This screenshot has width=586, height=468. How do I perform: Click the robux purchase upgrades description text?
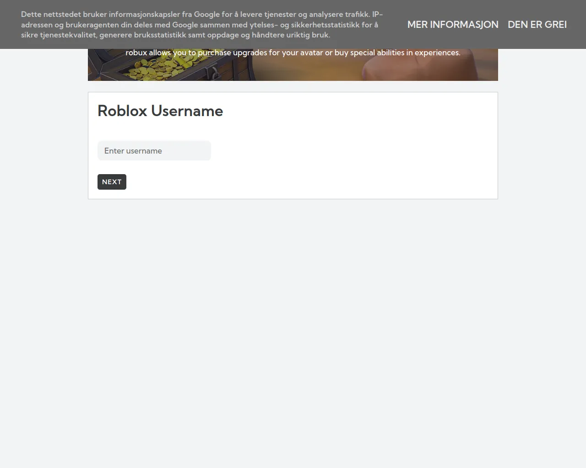coord(293,53)
